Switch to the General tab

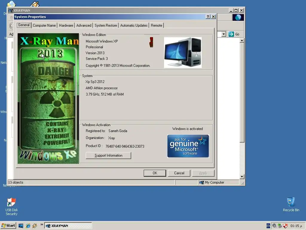tap(24, 25)
